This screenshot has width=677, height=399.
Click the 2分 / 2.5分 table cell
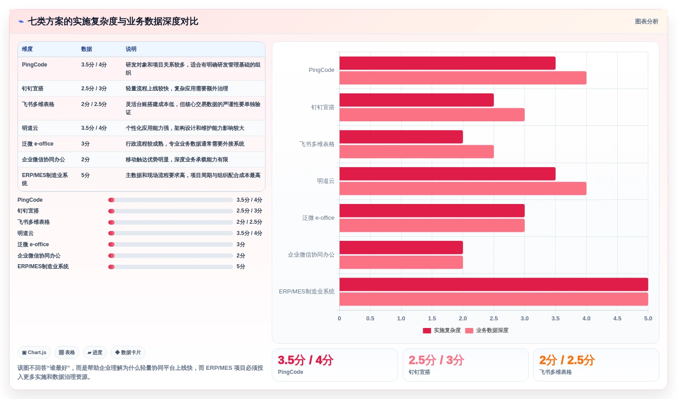94,104
